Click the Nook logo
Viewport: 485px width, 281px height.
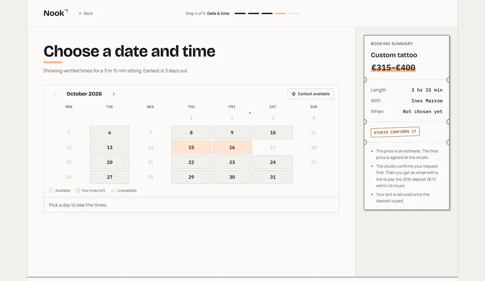tap(55, 13)
